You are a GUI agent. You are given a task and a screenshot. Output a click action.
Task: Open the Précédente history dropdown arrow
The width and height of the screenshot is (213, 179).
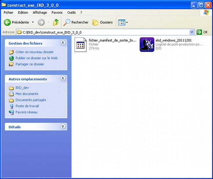(33, 22)
